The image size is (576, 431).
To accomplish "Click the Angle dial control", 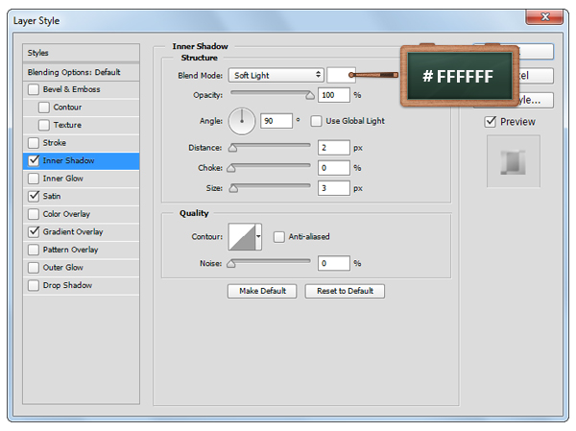I will pyautogui.click(x=242, y=121).
